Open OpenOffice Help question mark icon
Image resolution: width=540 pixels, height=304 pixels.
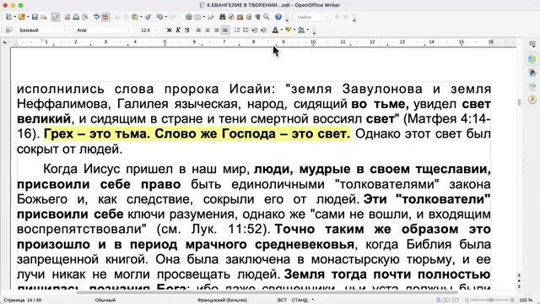pyautogui.click(x=278, y=17)
